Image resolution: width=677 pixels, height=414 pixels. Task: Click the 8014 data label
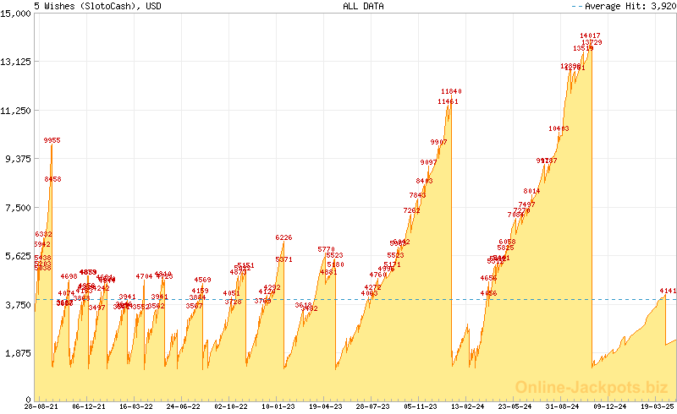pyautogui.click(x=531, y=191)
